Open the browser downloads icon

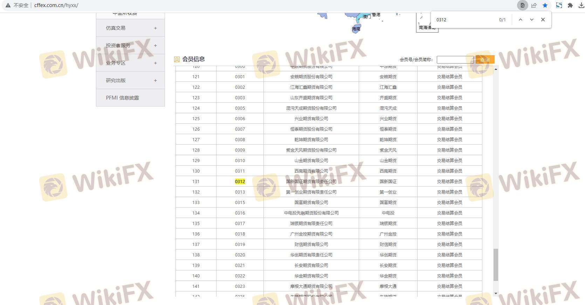click(581, 5)
